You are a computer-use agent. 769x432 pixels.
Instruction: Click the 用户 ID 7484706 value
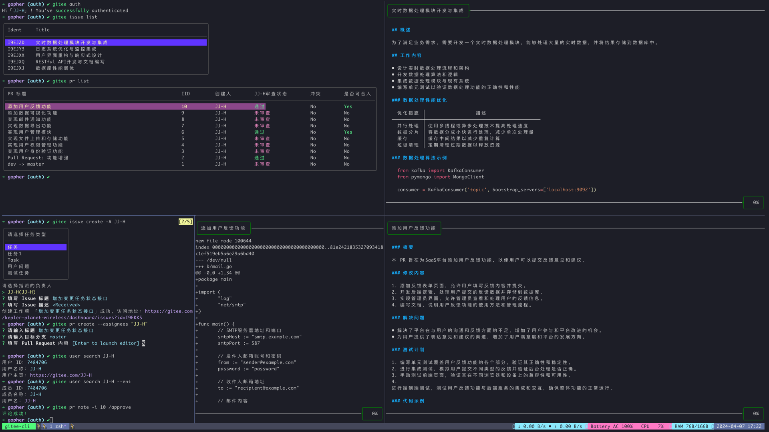(37, 362)
